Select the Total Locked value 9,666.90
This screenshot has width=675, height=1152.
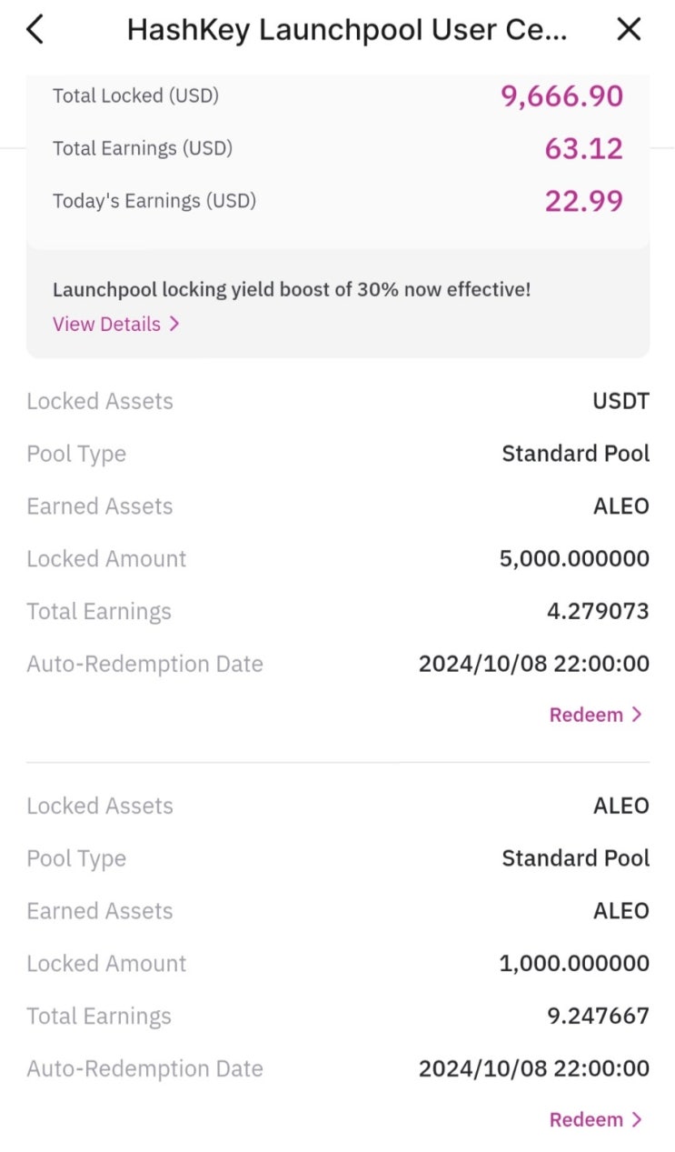coord(561,96)
